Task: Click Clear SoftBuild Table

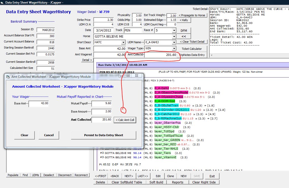Action: tap(127, 182)
